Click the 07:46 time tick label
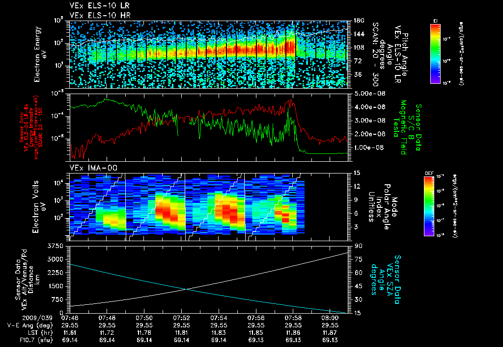The height and width of the screenshot is (347, 503). 70,318
